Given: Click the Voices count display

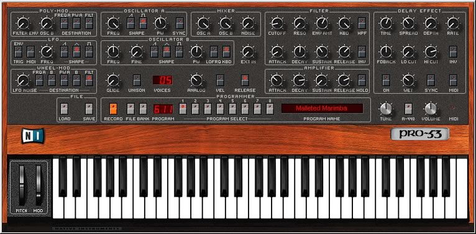Looking at the screenshot, I should (x=163, y=80).
